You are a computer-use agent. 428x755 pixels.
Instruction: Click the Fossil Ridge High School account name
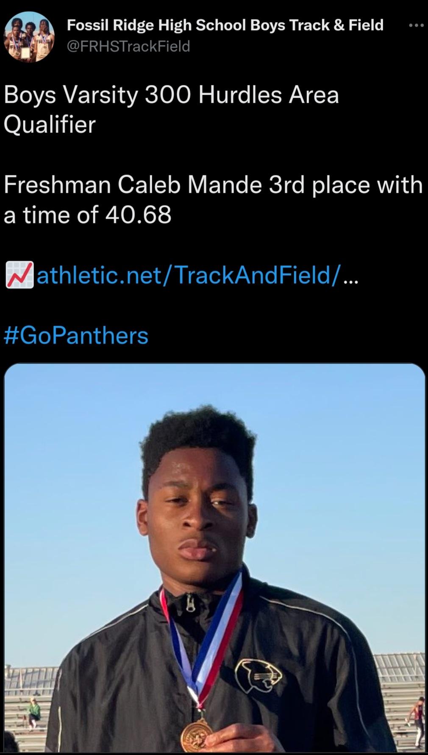pyautogui.click(x=225, y=25)
